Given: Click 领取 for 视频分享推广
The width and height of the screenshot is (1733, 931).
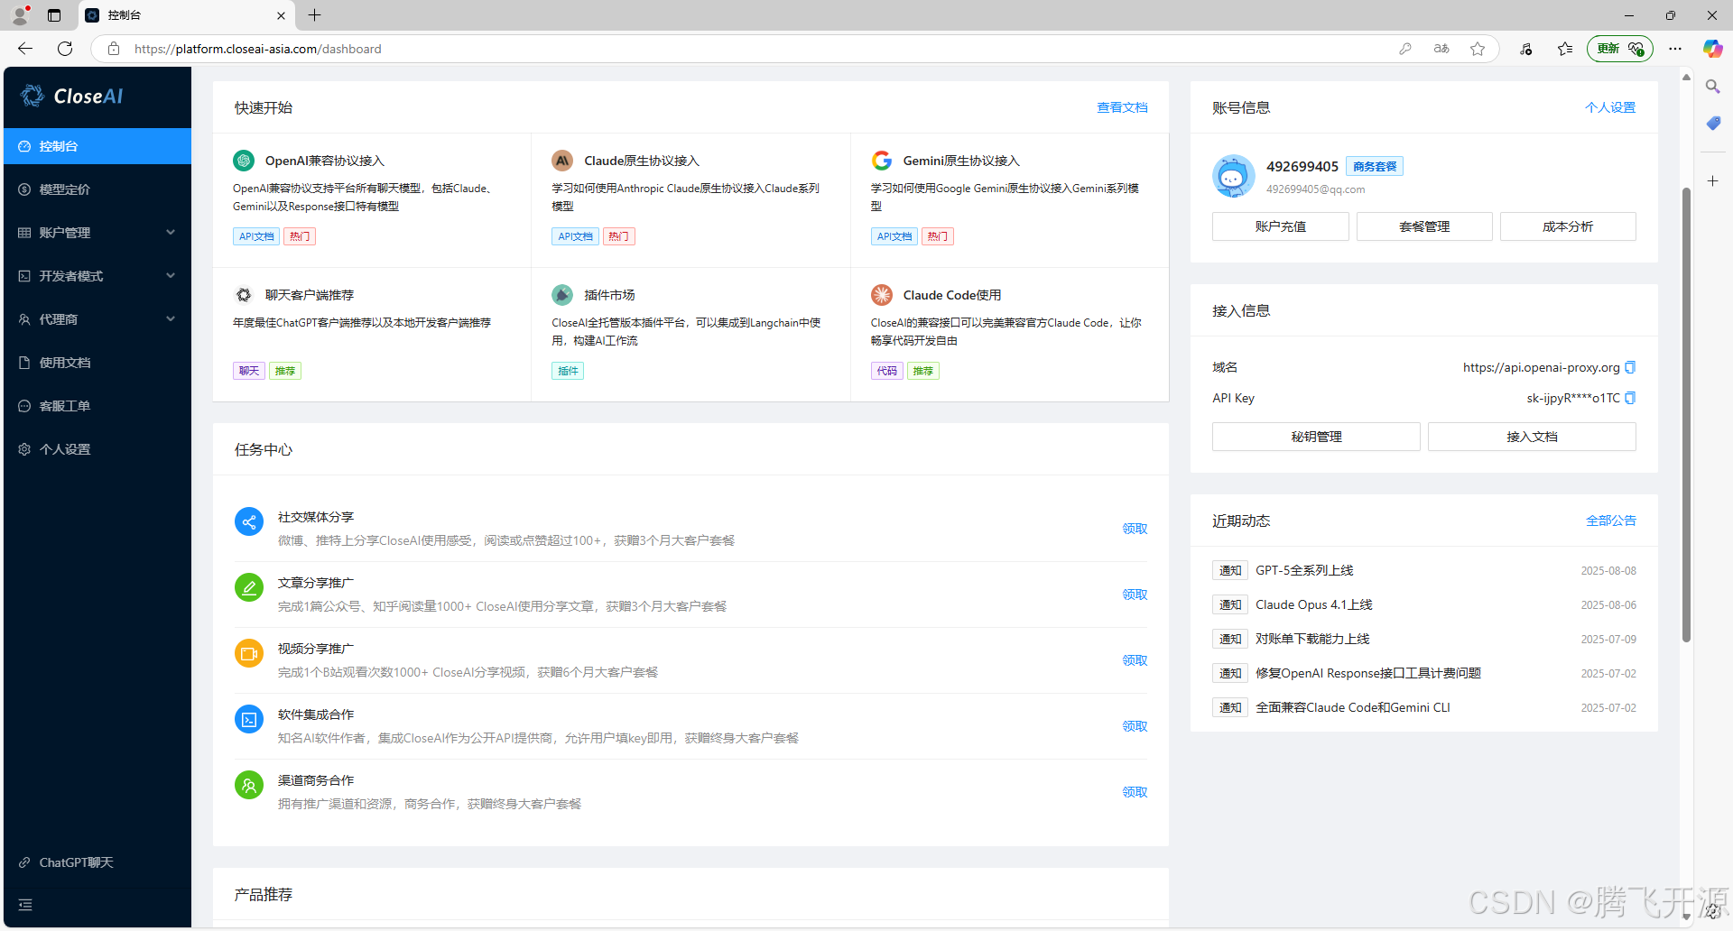Looking at the screenshot, I should [x=1135, y=660].
